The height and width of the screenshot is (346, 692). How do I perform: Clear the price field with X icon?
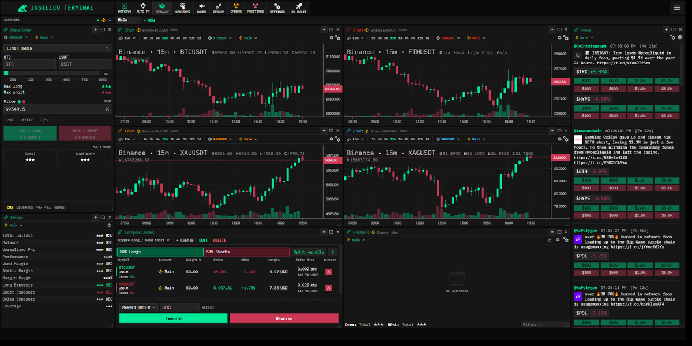(107, 109)
